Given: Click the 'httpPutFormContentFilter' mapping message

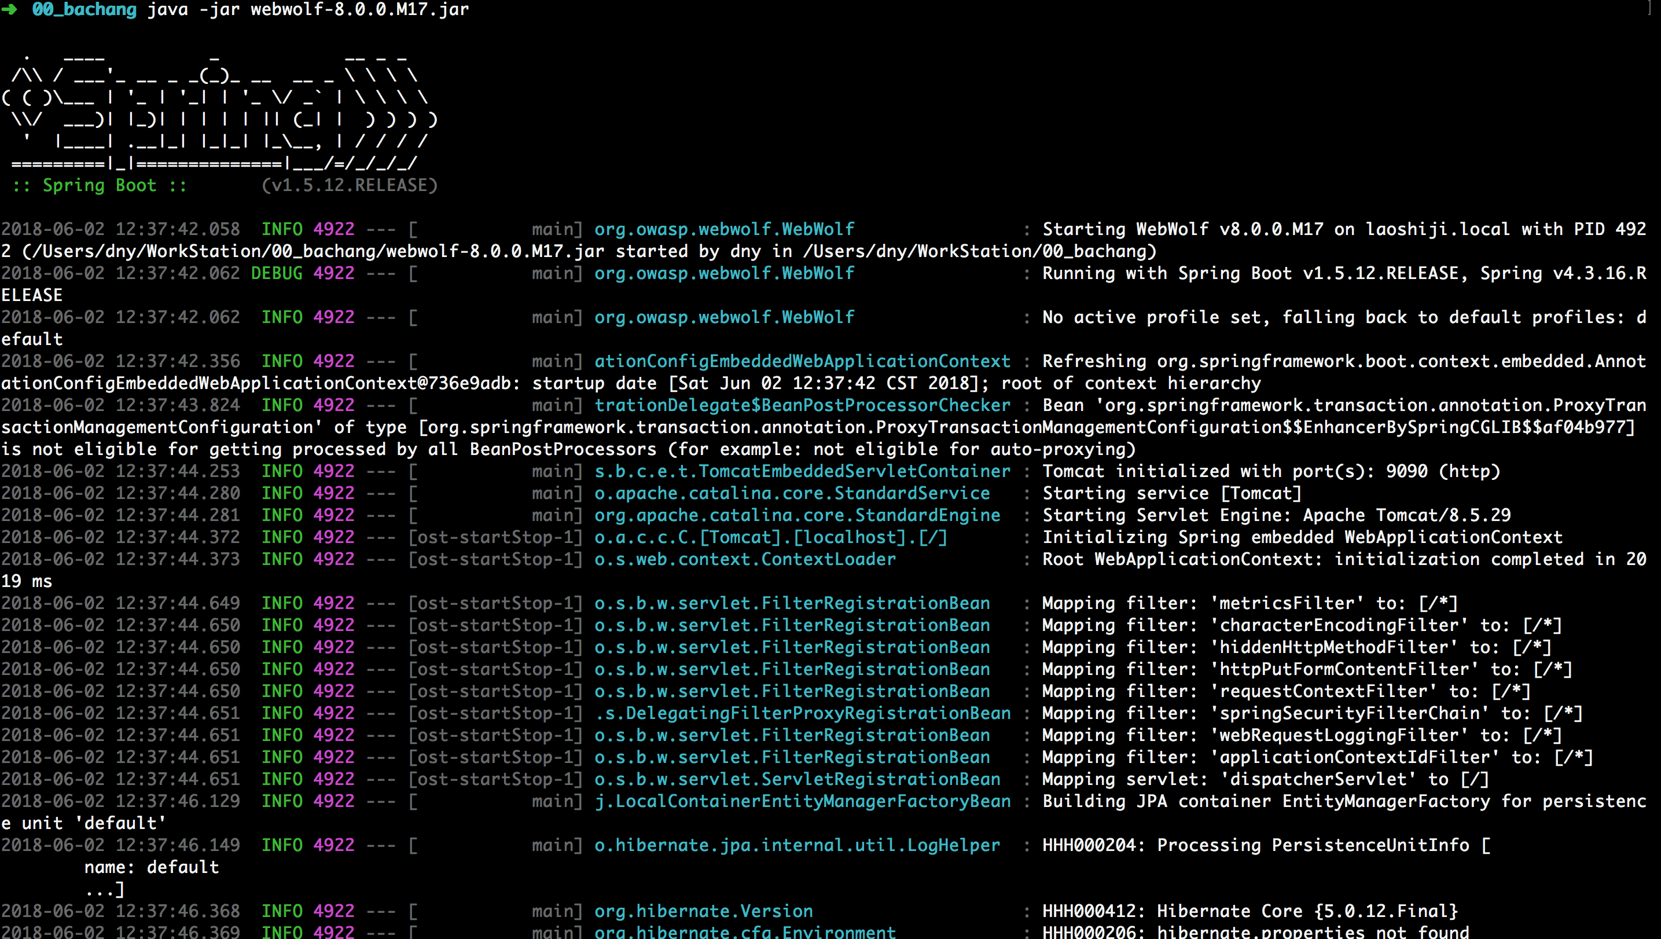Looking at the screenshot, I should (x=1307, y=669).
